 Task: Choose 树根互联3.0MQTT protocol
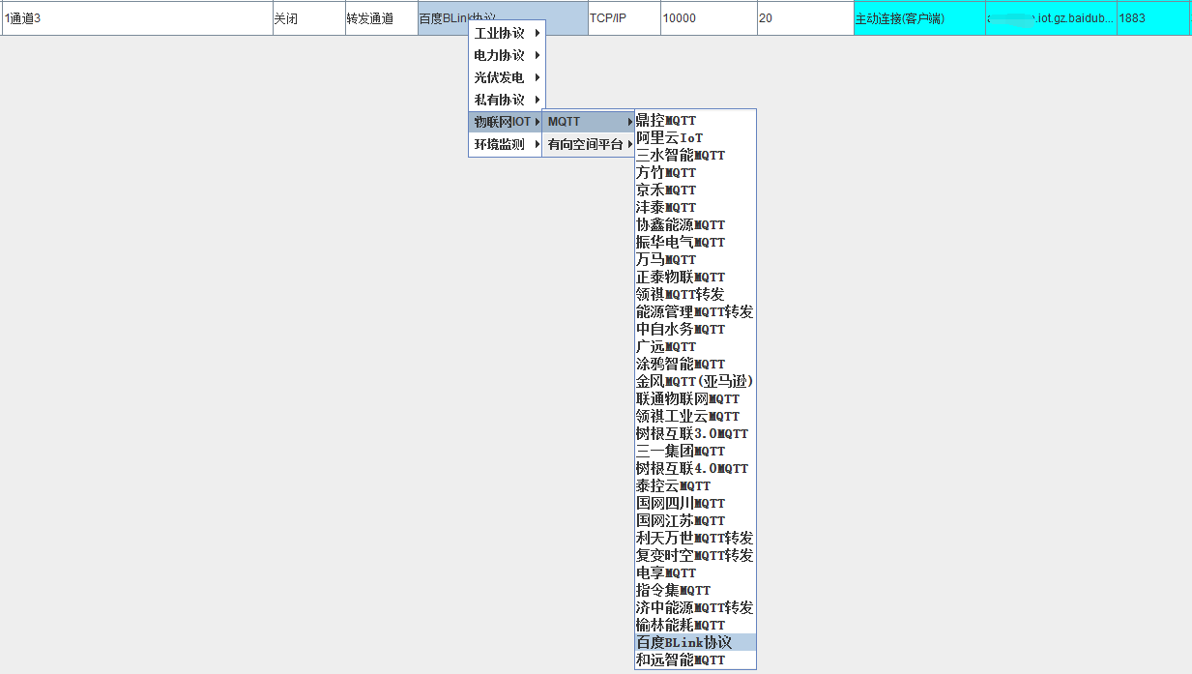point(695,433)
